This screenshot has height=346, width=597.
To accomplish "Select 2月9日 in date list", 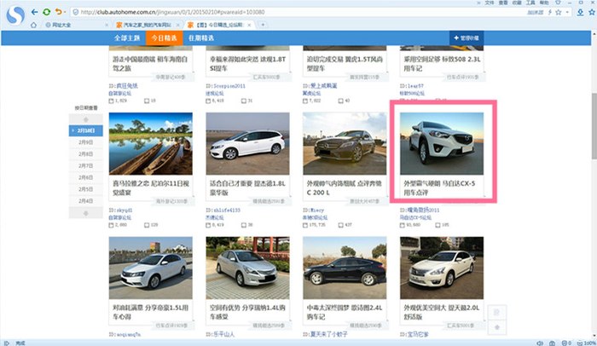I will click(x=85, y=142).
